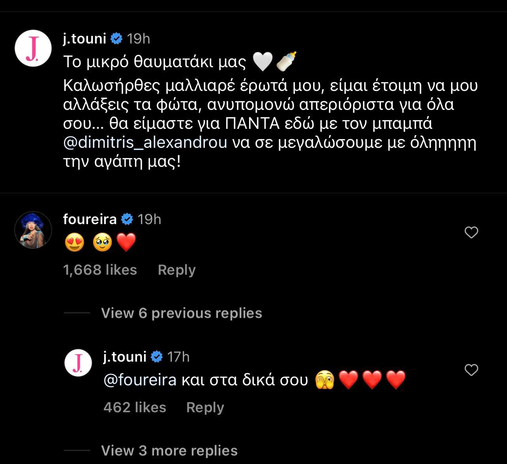Reply to foureira's comment
The image size is (507, 464).
click(177, 270)
